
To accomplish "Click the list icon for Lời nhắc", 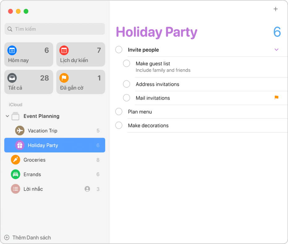I will [15, 189].
